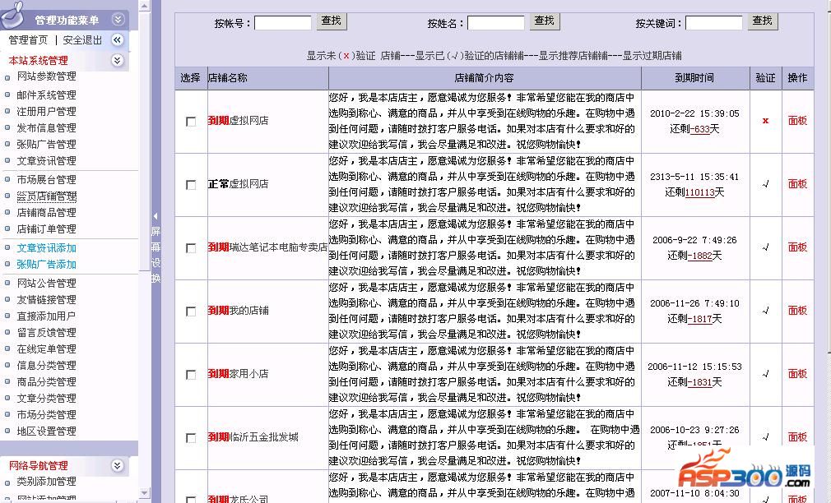Open 文章资讯添加 link
831x503 pixels.
pos(46,248)
